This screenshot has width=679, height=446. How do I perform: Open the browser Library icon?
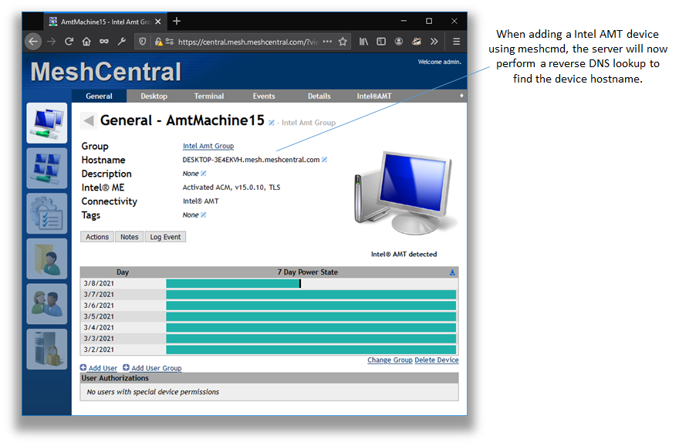tap(363, 42)
